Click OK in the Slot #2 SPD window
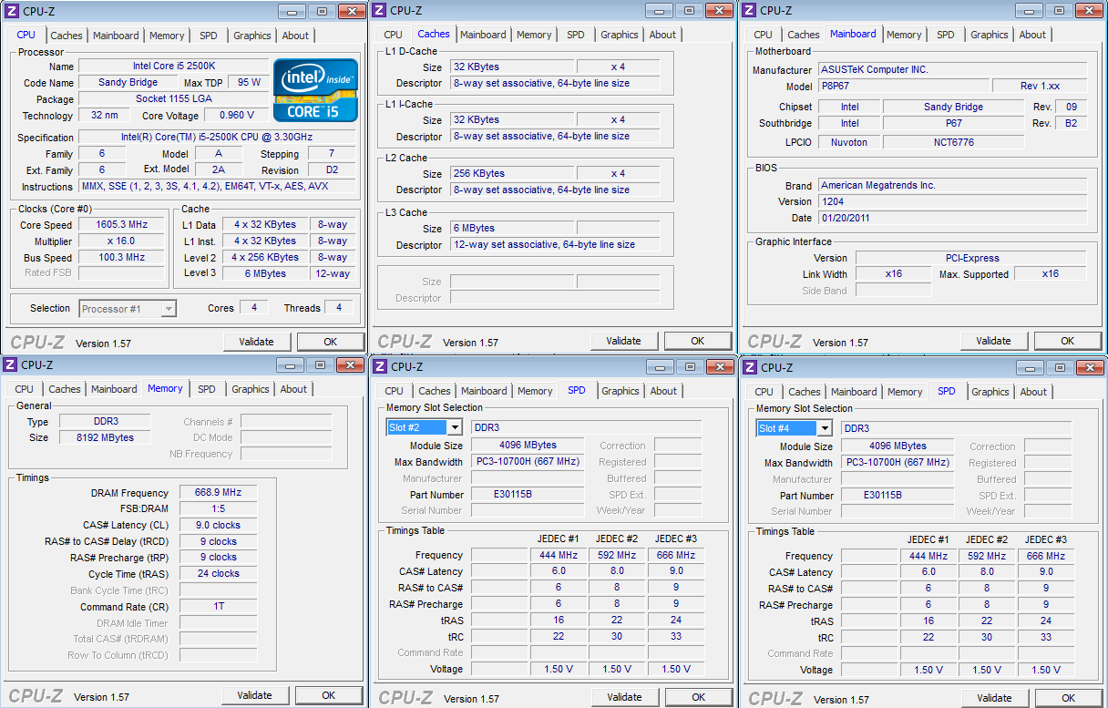The image size is (1108, 708). point(698,697)
